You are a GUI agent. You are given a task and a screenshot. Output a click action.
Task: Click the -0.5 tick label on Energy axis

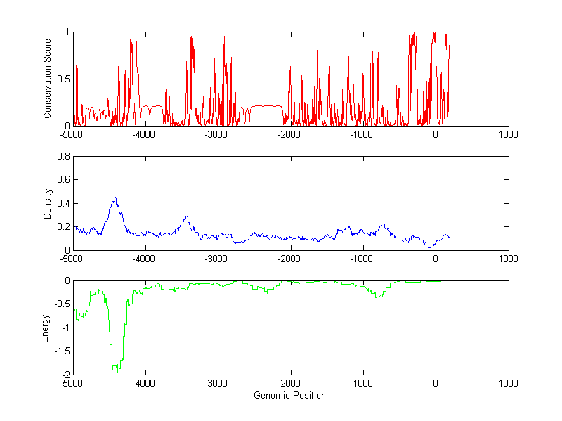click(60, 304)
